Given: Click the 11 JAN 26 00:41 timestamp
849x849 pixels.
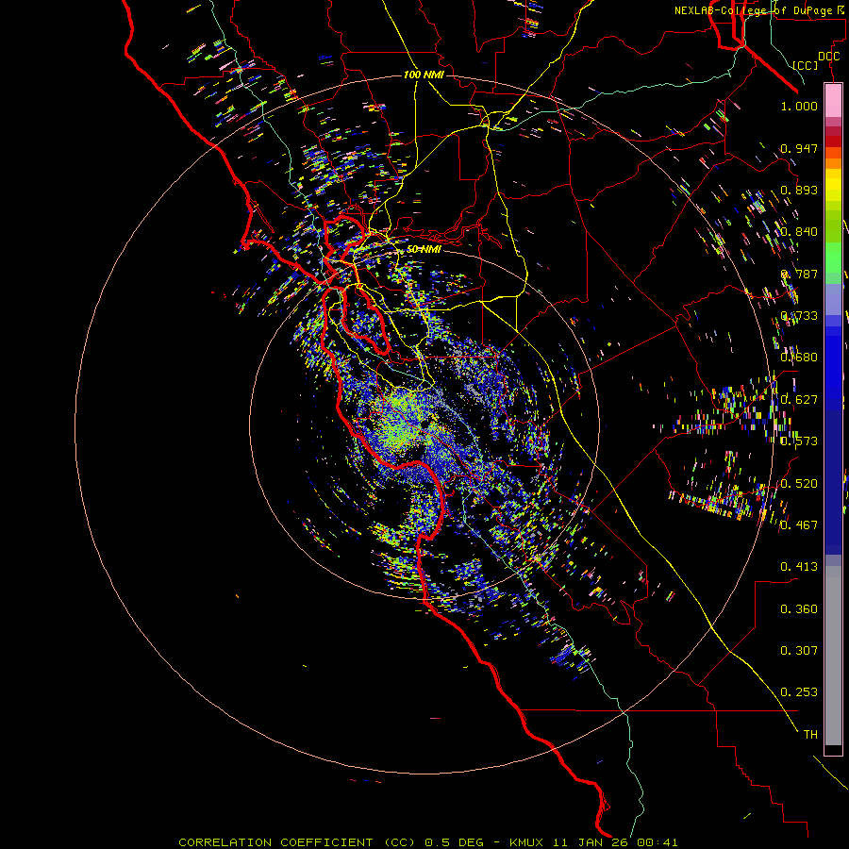Looking at the screenshot, I should [x=615, y=842].
